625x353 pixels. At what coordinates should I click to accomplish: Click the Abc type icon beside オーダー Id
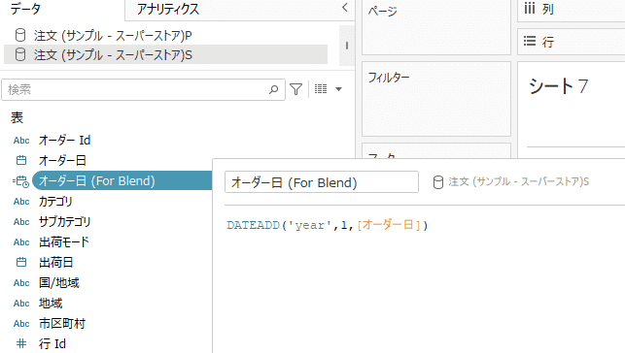pyautogui.click(x=21, y=141)
